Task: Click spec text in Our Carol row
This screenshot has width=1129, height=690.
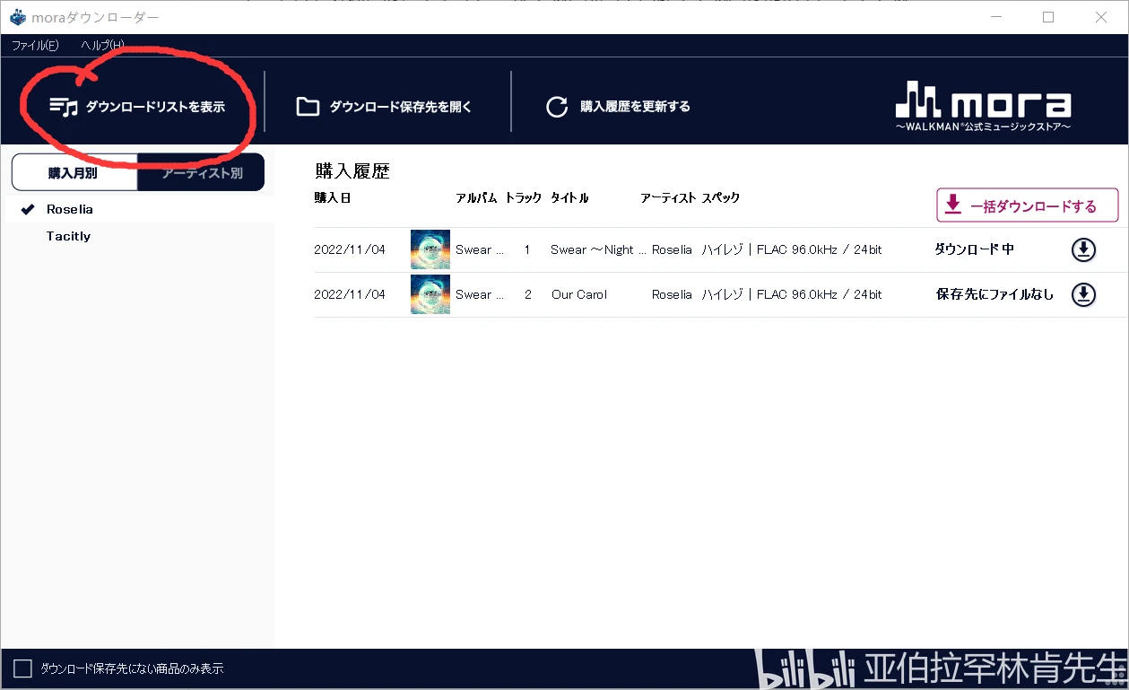Action: pos(792,294)
